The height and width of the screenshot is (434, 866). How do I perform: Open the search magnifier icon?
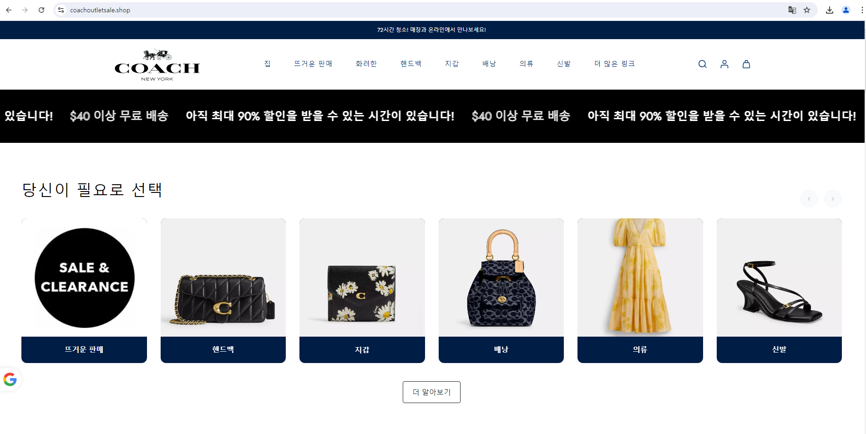(x=702, y=64)
